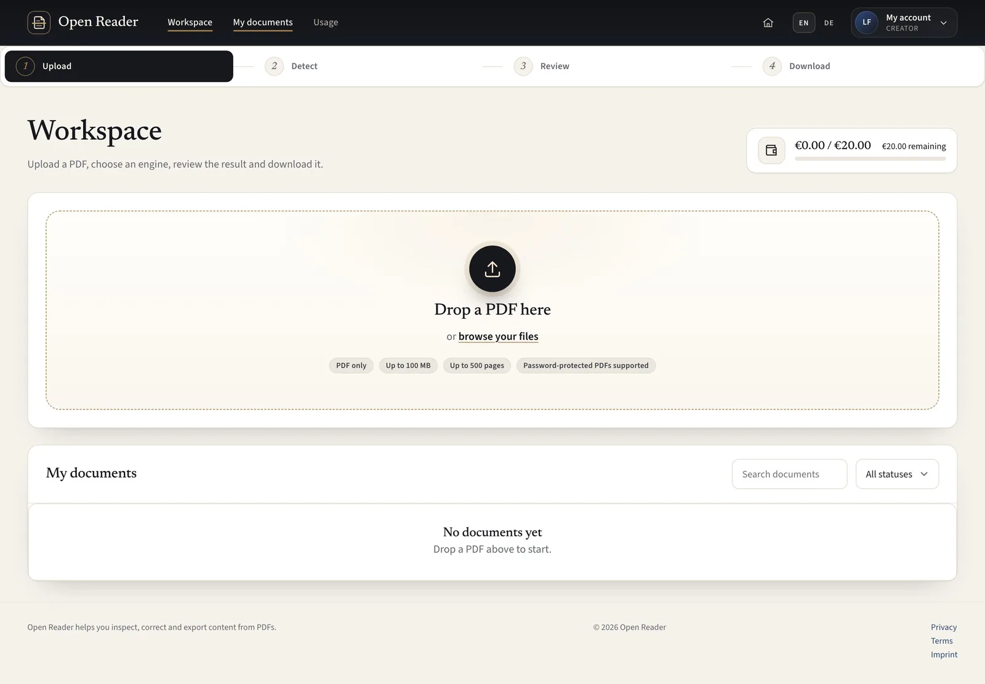The width and height of the screenshot is (985, 684).
Task: Click the Open Reader brand name
Action: [98, 22]
